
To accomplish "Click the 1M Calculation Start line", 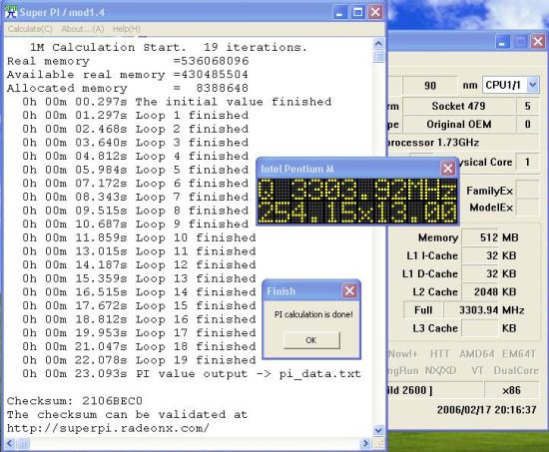I will 169,47.
